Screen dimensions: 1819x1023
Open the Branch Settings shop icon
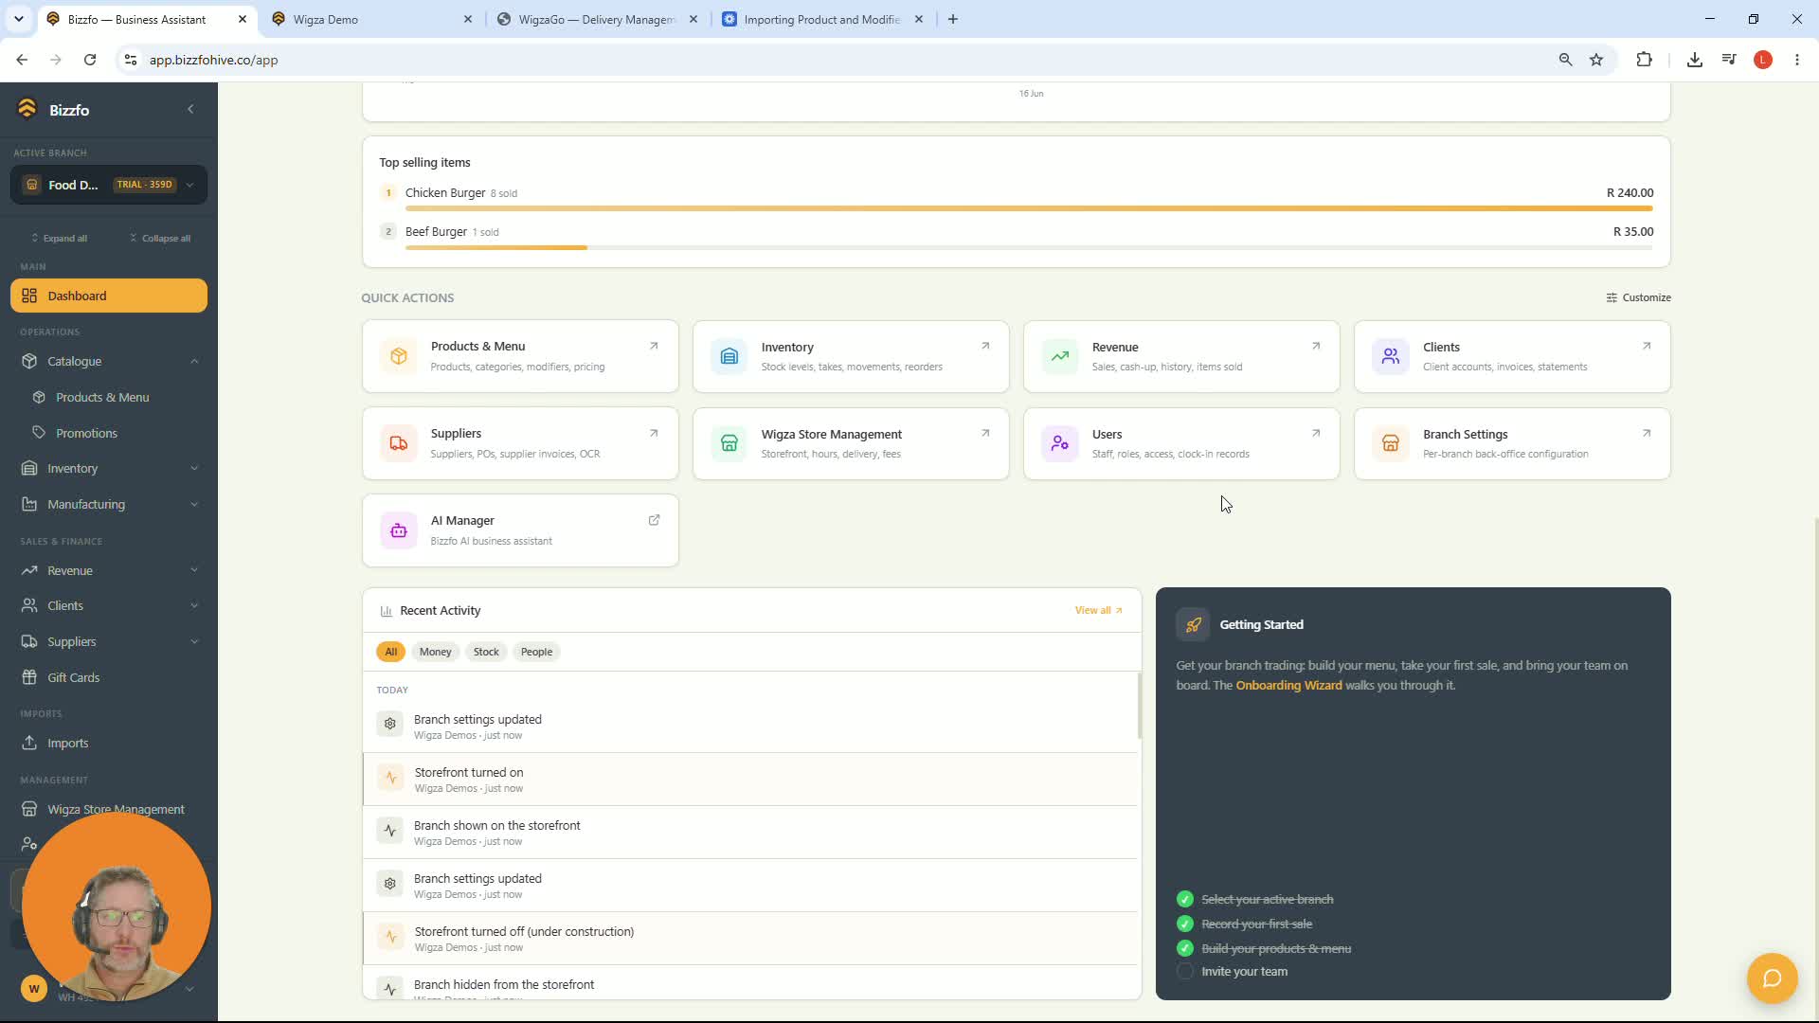pos(1391,443)
